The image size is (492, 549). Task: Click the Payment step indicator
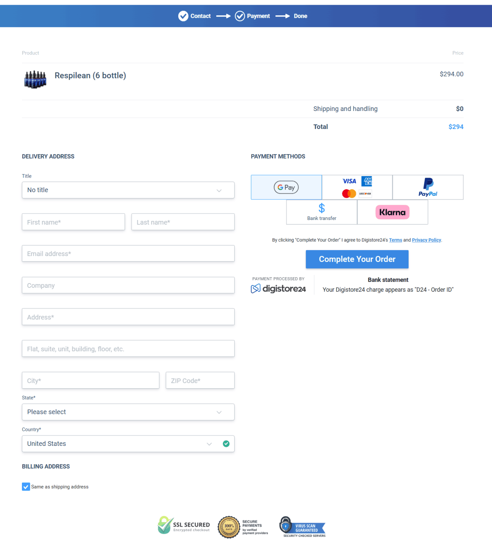(240, 16)
